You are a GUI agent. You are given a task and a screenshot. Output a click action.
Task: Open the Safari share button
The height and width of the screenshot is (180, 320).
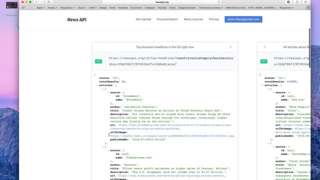(297, 2)
